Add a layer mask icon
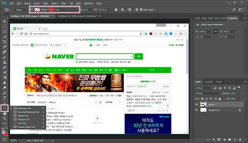248x143 pixels. click(x=219, y=140)
